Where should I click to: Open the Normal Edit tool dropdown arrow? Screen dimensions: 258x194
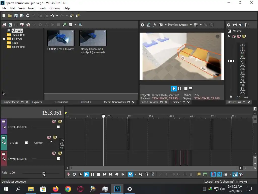tap(136, 174)
